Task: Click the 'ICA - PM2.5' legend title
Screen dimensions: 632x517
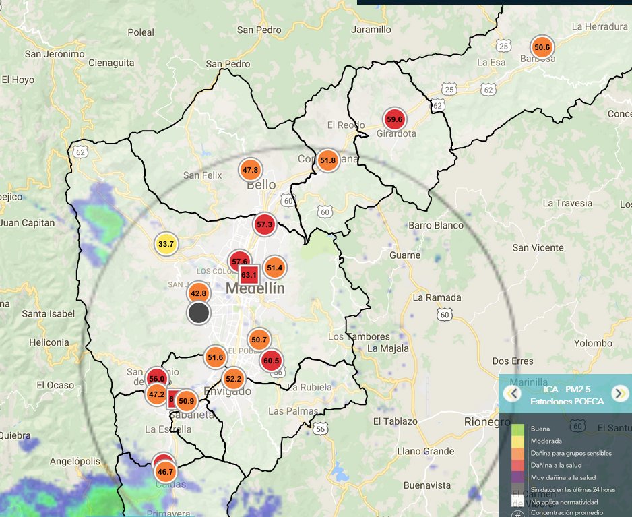Action: pyautogui.click(x=567, y=389)
